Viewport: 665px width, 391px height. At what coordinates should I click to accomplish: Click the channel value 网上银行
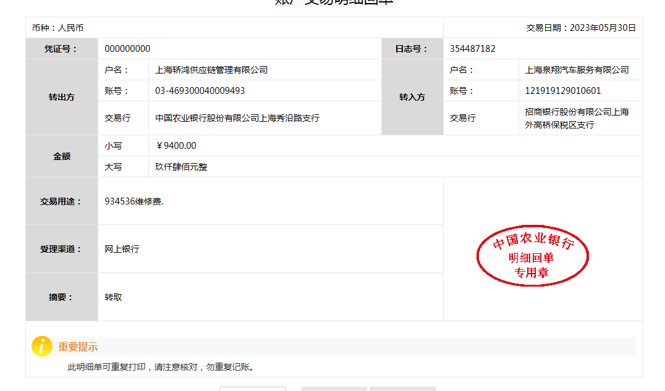[122, 249]
